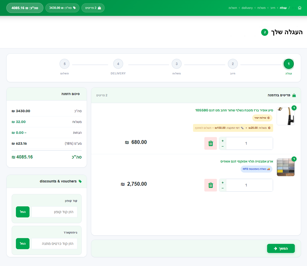Screen dimensions: 307x266
Task: Remove the bathroom cabinet using its trash icon
Action: [211, 185]
